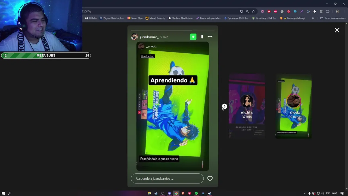
Task: Show hidden system tray icons
Action: tap(305, 193)
